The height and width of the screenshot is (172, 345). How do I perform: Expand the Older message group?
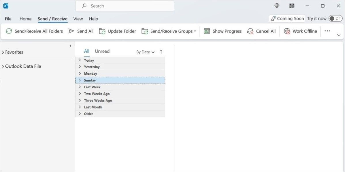click(x=80, y=114)
